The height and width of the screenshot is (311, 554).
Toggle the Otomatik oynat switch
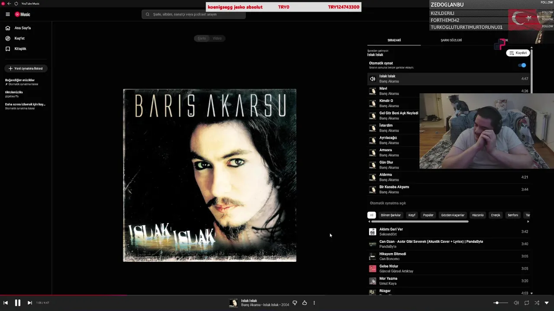(522, 65)
